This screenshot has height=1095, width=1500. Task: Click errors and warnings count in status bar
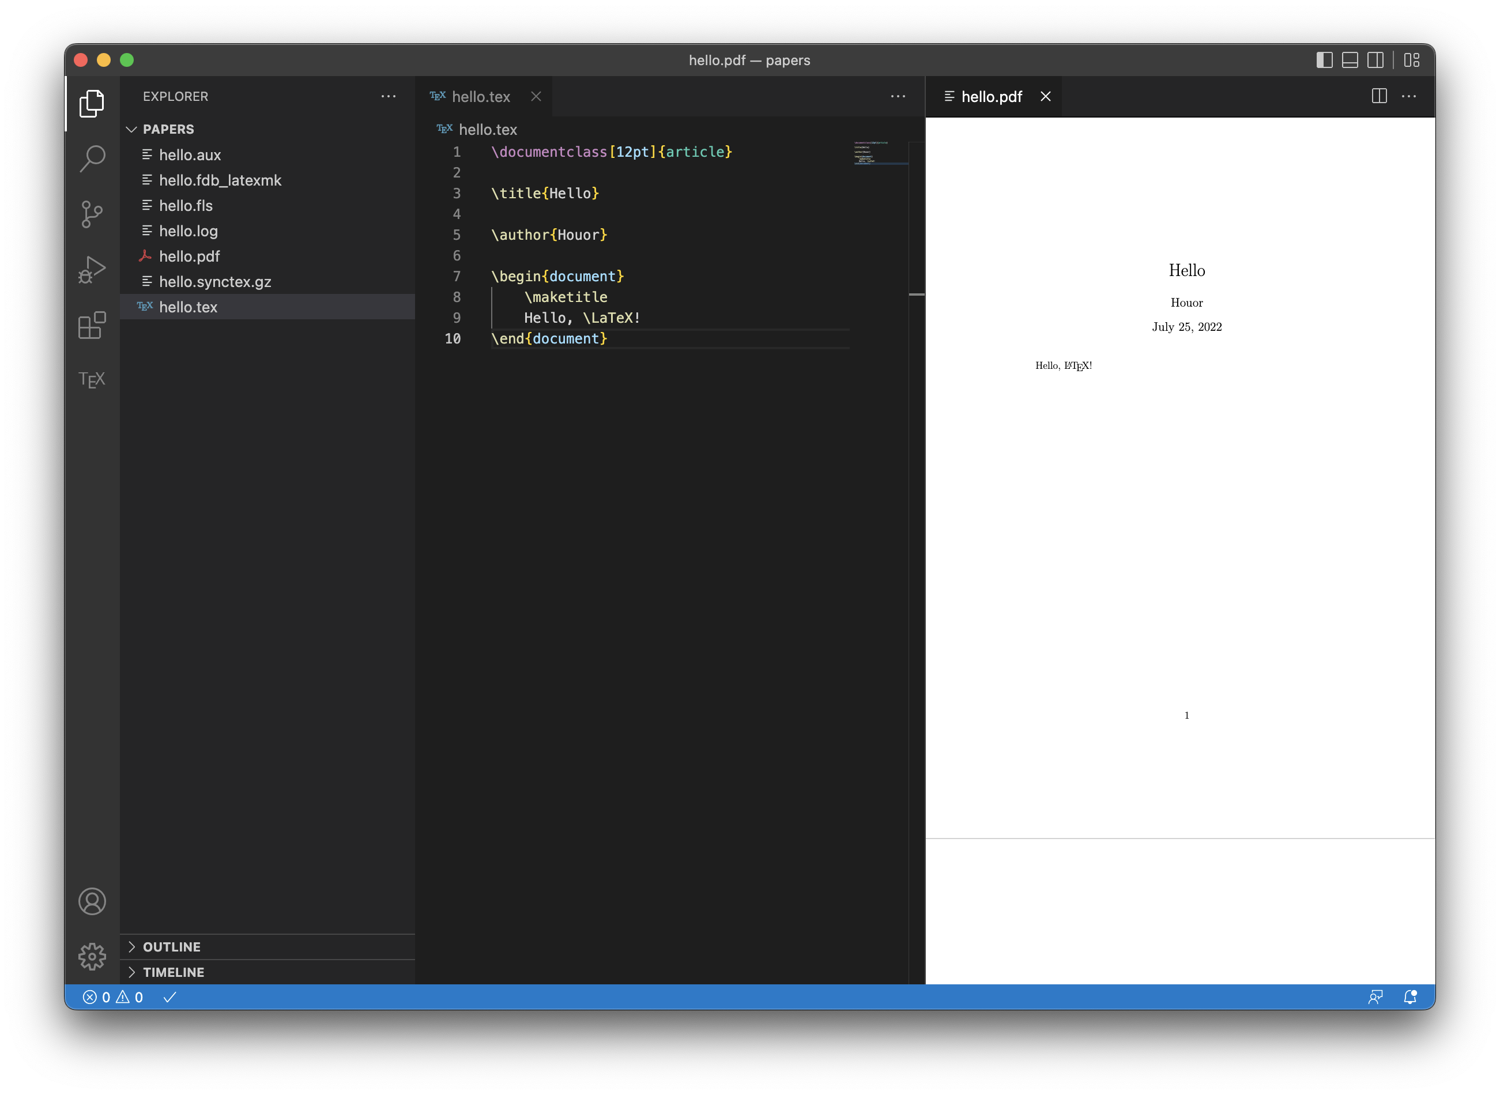pyautogui.click(x=112, y=997)
